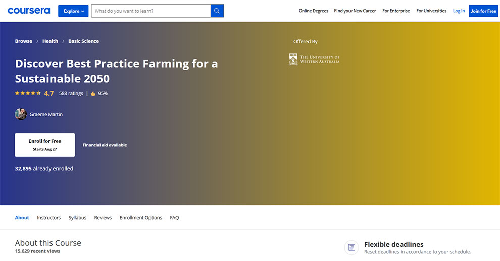
Task: Click the 'Offered By' label
Action: (306, 41)
